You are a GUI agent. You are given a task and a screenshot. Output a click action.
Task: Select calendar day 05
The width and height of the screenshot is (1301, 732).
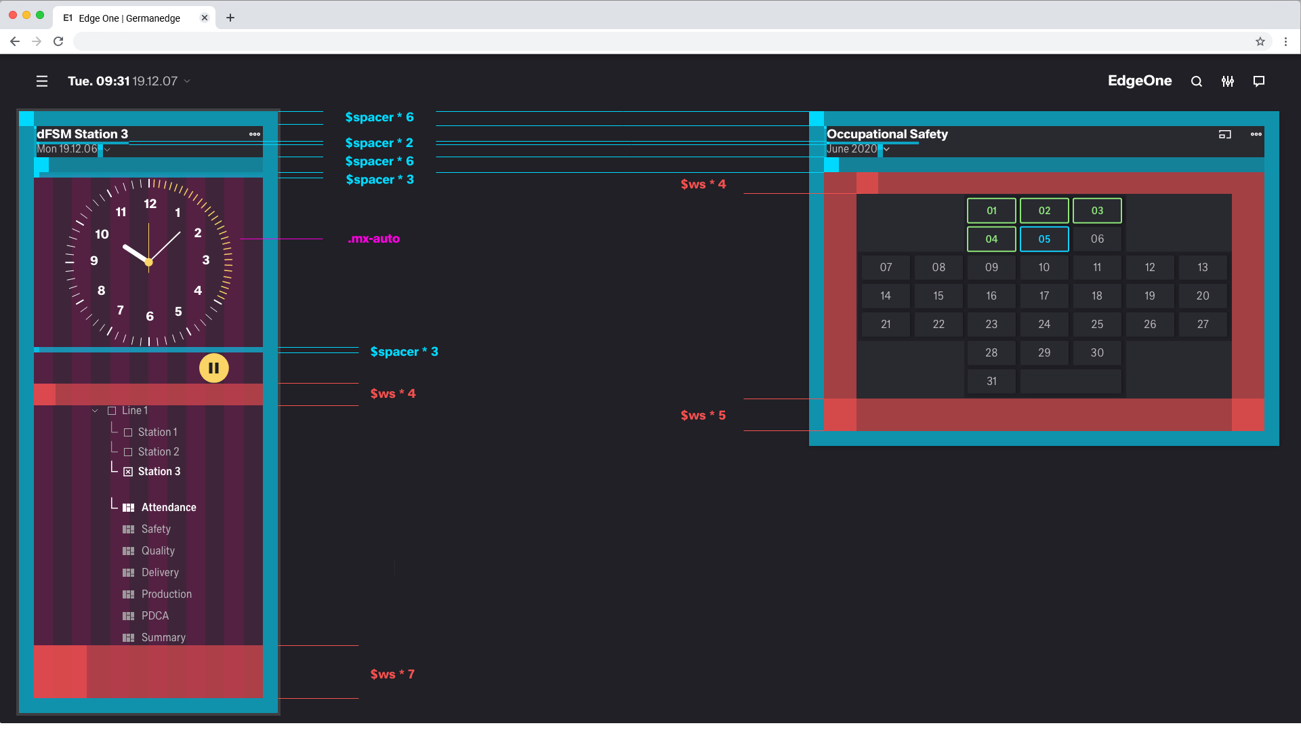[1044, 239]
